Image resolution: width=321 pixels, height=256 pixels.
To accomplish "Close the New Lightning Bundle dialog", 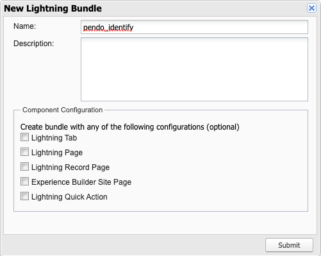I will point(311,8).
